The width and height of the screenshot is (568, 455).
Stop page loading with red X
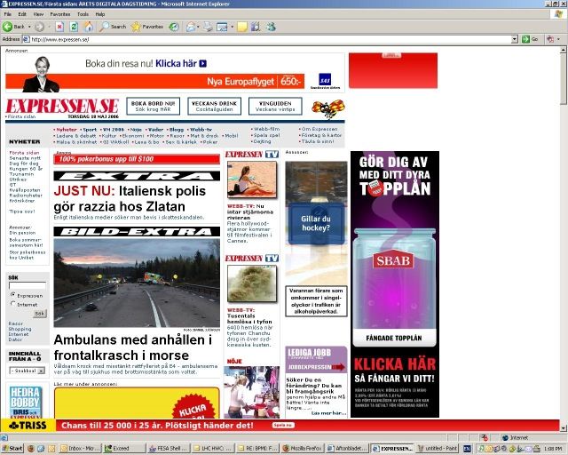[59, 27]
